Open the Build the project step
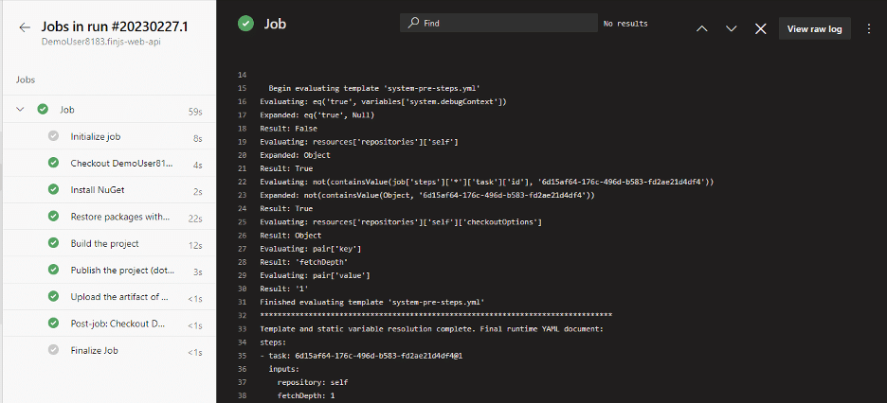The height and width of the screenshot is (403, 887). (x=104, y=243)
